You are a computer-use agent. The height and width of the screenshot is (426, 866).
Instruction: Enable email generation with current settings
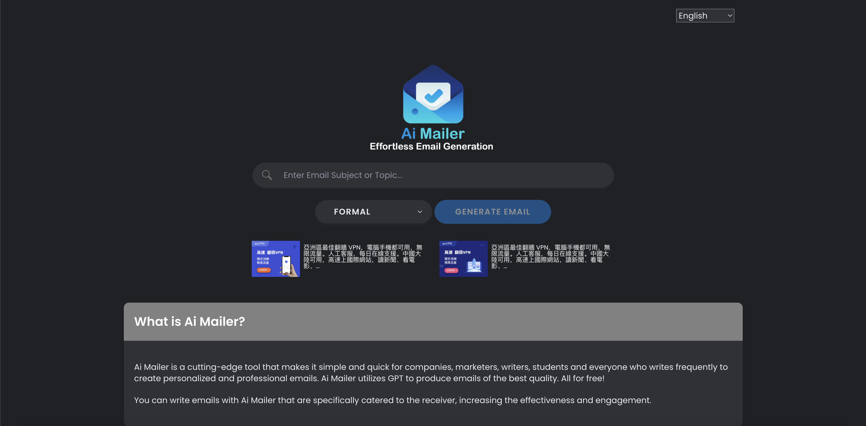coord(493,212)
